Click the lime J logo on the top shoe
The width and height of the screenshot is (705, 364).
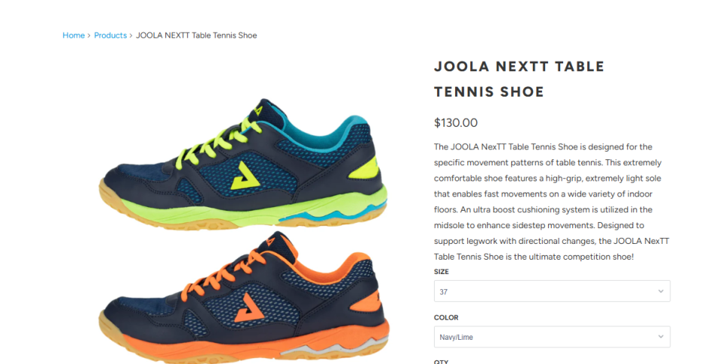245,176
